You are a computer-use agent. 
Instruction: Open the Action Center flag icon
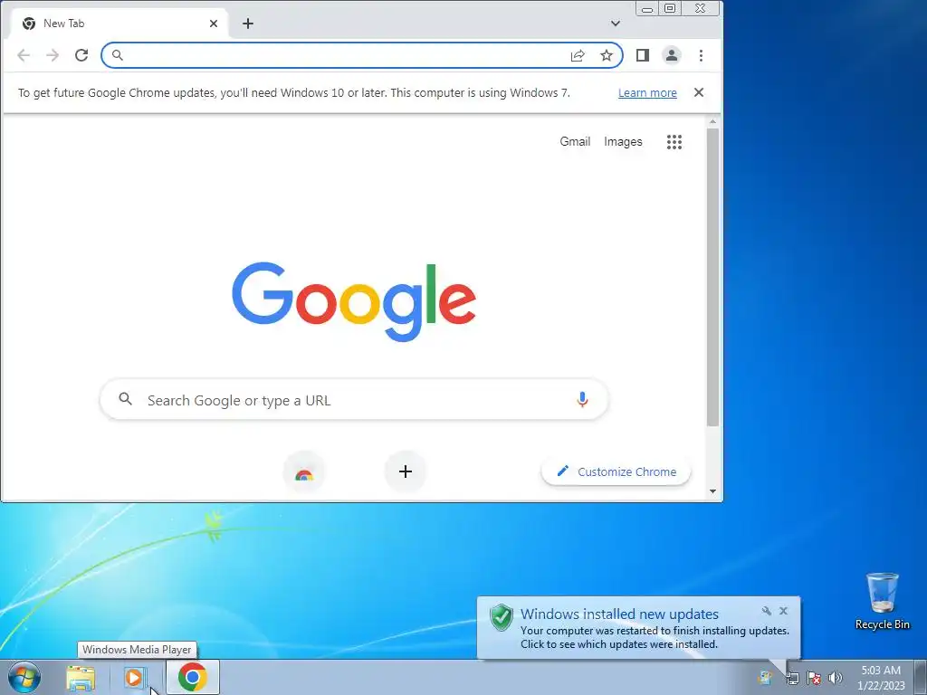click(814, 678)
